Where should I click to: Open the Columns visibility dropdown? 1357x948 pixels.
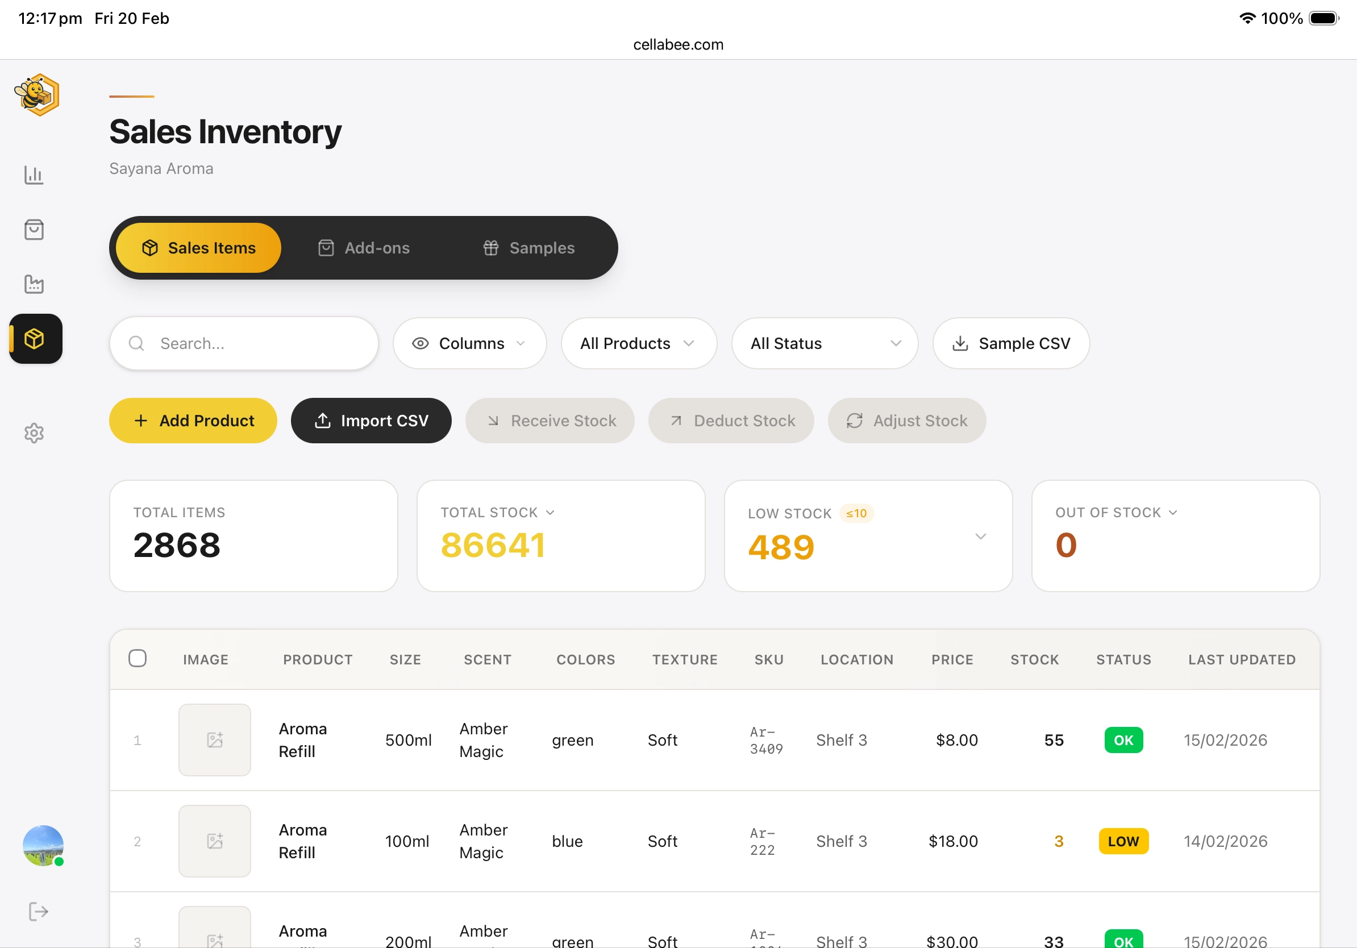[469, 343]
